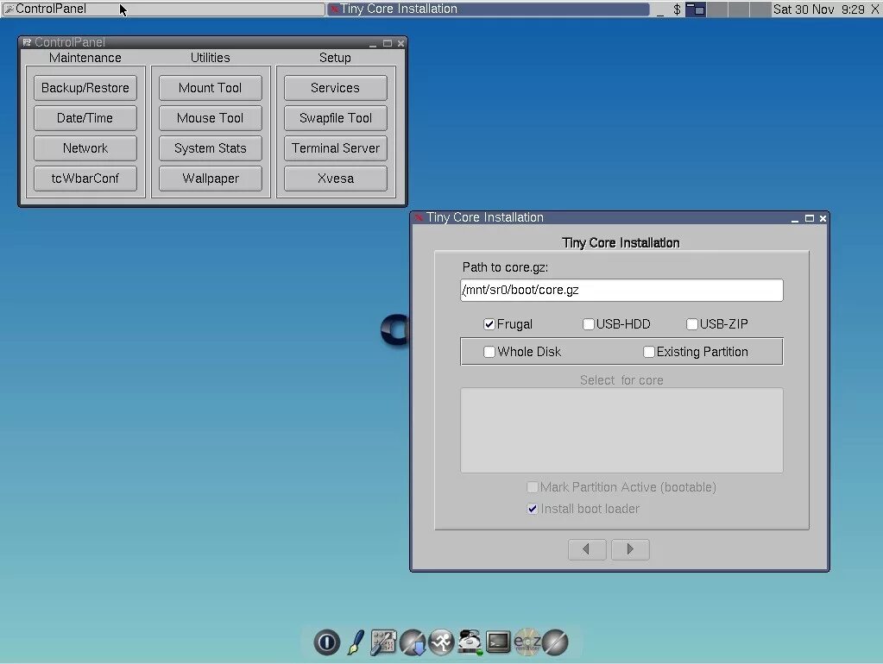Click the Sat 30 Nov 9:29 clock
Image resolution: width=883 pixels, height=664 pixels.
point(818,9)
